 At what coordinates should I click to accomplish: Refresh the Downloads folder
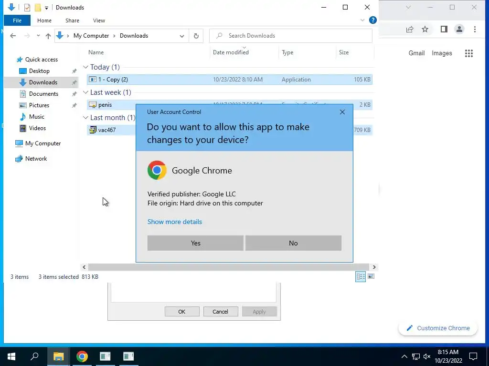pos(196,36)
